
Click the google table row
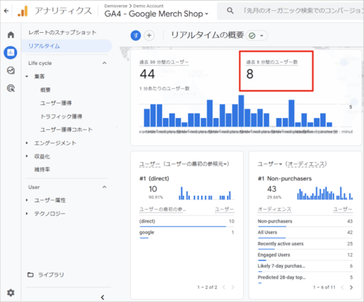186,232
